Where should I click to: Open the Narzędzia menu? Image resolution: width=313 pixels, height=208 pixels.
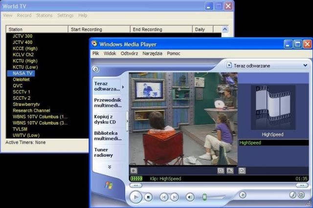tap(152, 53)
